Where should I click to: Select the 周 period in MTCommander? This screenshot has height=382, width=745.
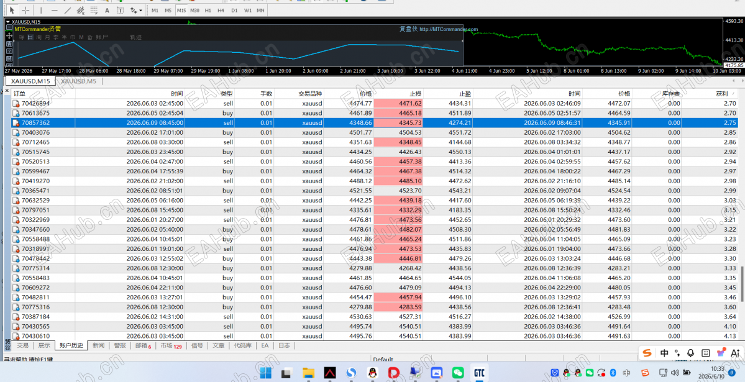click(39, 37)
